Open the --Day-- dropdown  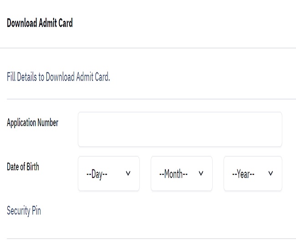(109, 174)
